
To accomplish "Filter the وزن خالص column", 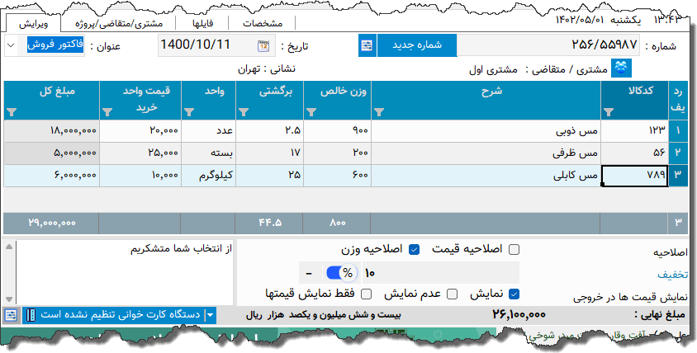I will point(311,112).
